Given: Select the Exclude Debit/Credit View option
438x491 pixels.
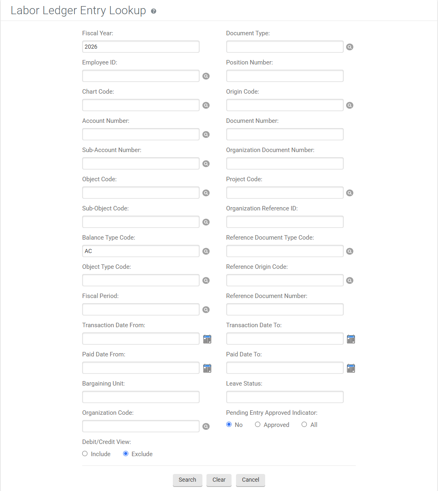Looking at the screenshot, I should point(125,454).
